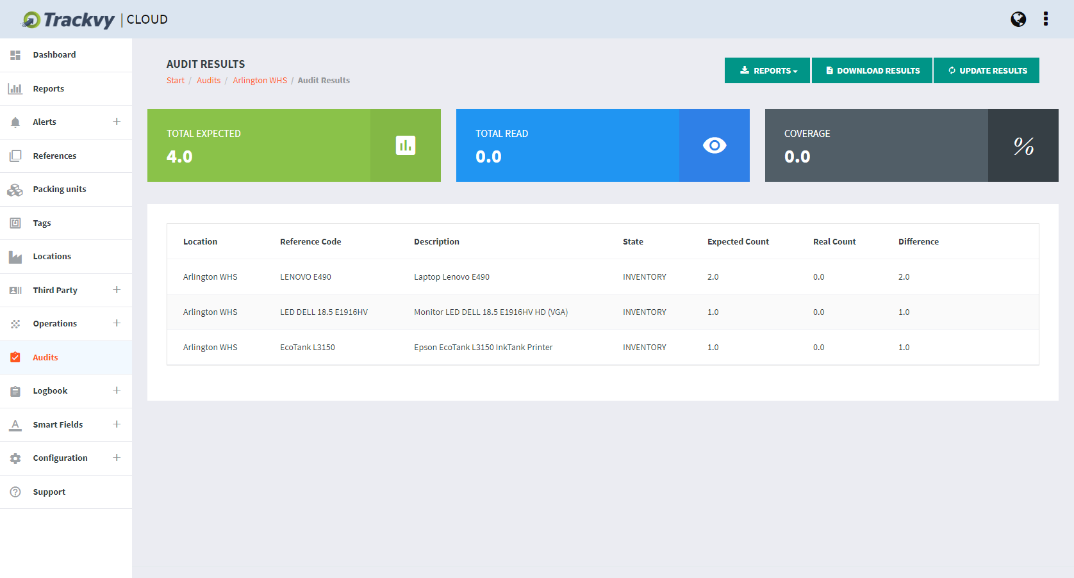Click the Total Read eye icon
The width and height of the screenshot is (1074, 578).
(715, 145)
